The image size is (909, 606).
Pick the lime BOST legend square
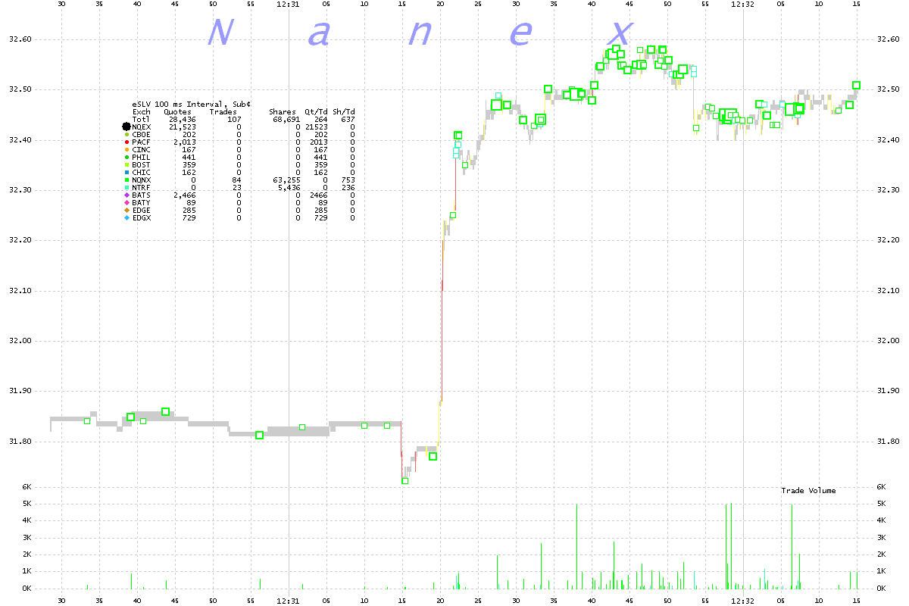[127, 165]
